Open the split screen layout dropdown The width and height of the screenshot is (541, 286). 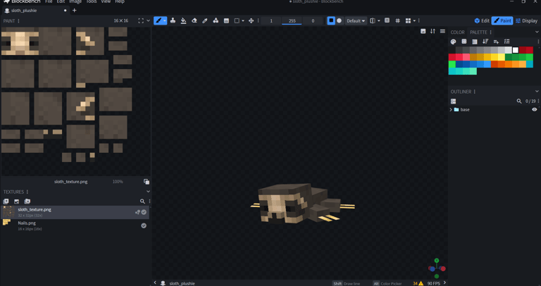pos(414,20)
